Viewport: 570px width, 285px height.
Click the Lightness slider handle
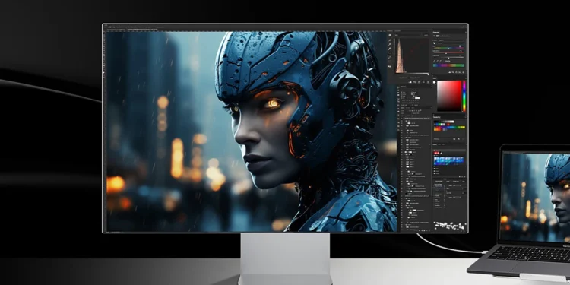pyautogui.click(x=448, y=58)
